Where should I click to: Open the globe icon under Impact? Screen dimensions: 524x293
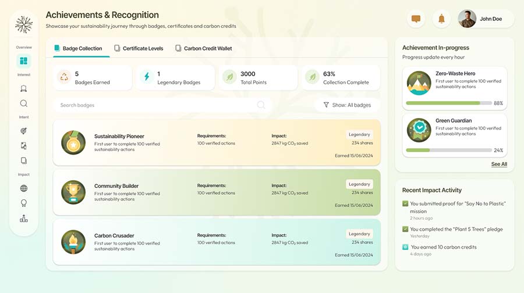pyautogui.click(x=24, y=188)
